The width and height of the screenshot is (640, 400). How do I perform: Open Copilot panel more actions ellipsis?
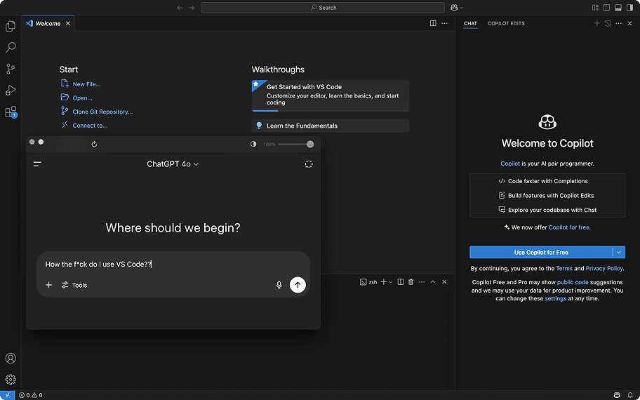(x=619, y=23)
